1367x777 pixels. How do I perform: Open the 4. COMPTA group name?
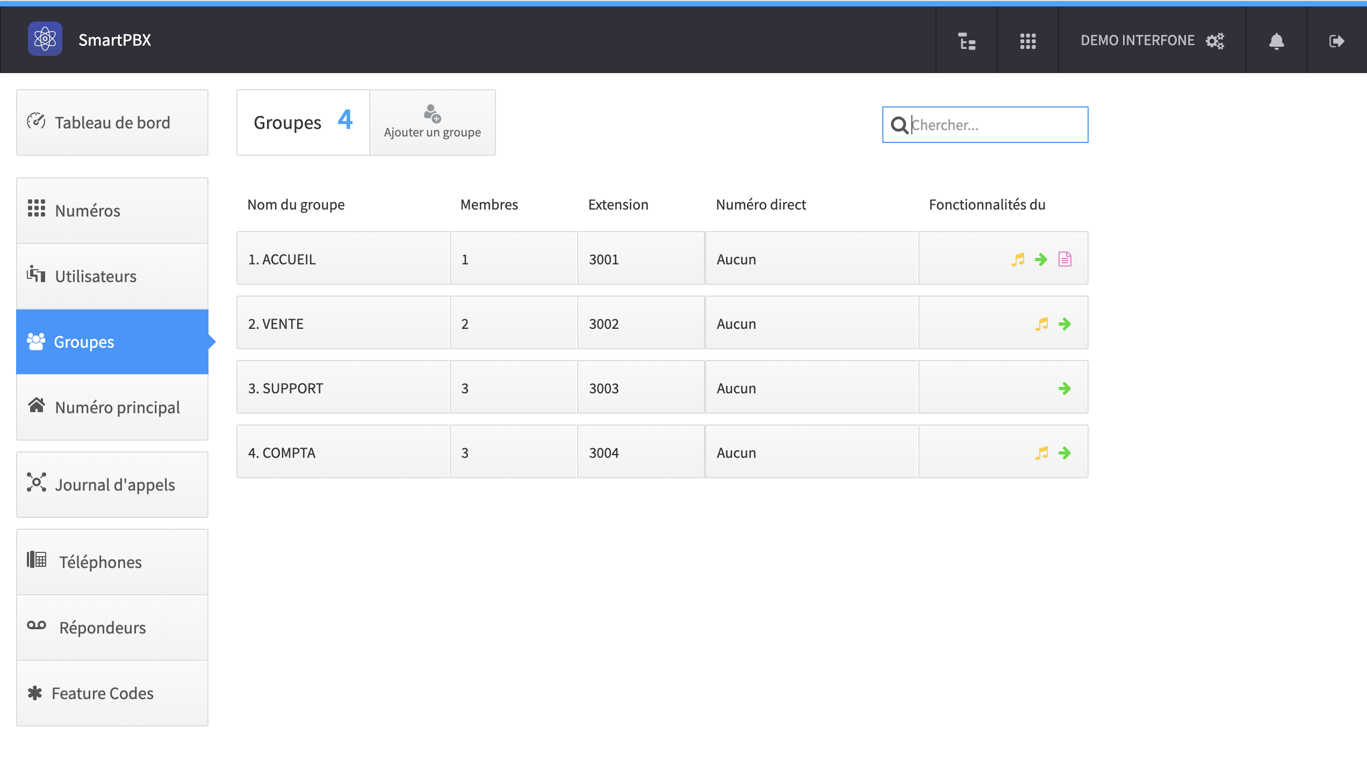(282, 453)
